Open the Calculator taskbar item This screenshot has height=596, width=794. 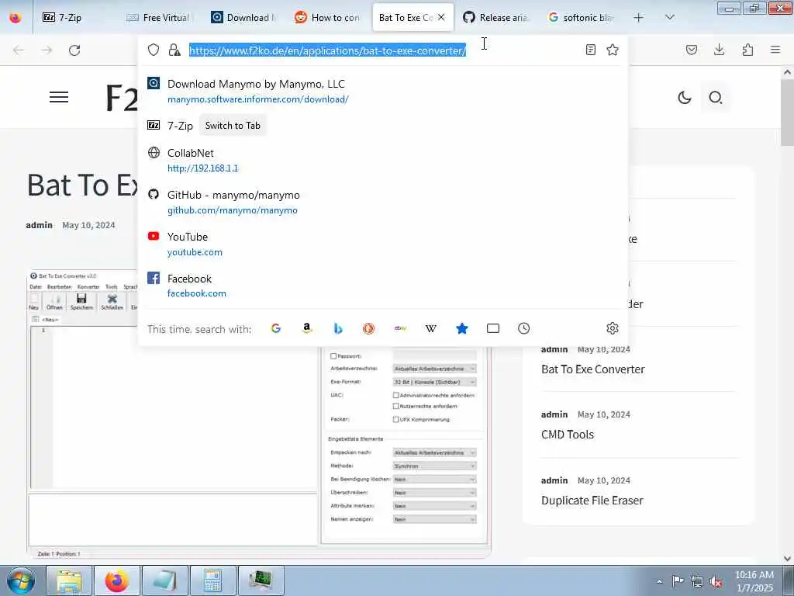click(212, 580)
